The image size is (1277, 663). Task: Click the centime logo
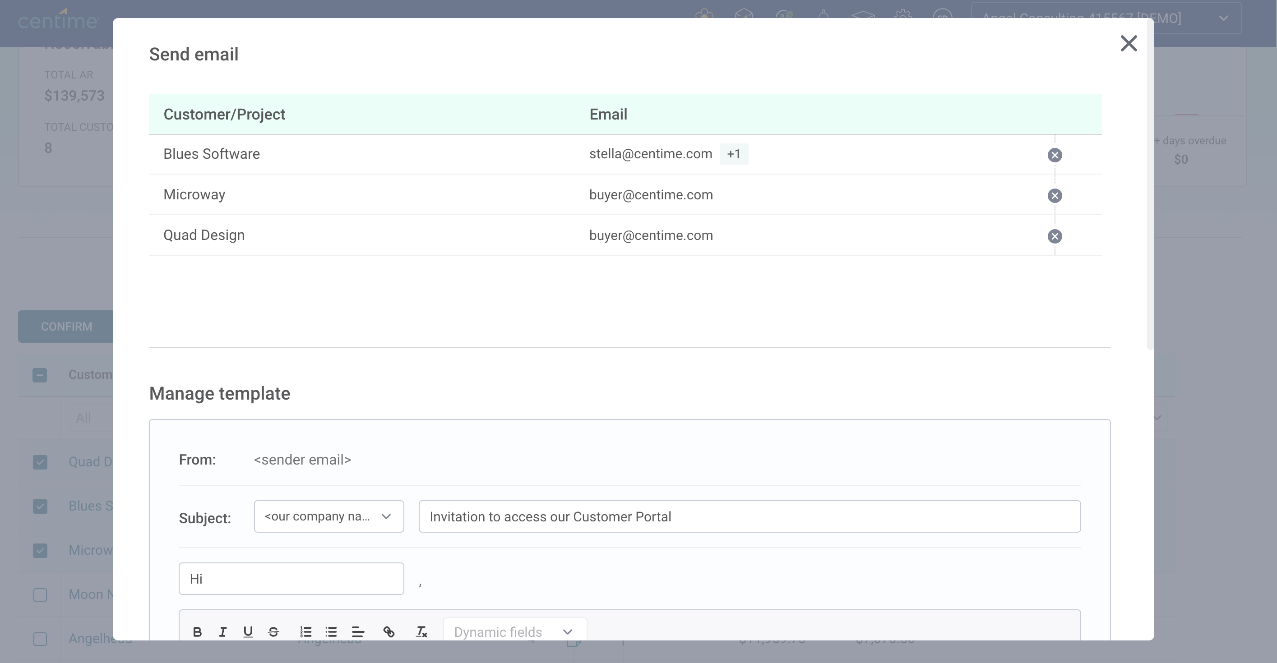(x=58, y=20)
